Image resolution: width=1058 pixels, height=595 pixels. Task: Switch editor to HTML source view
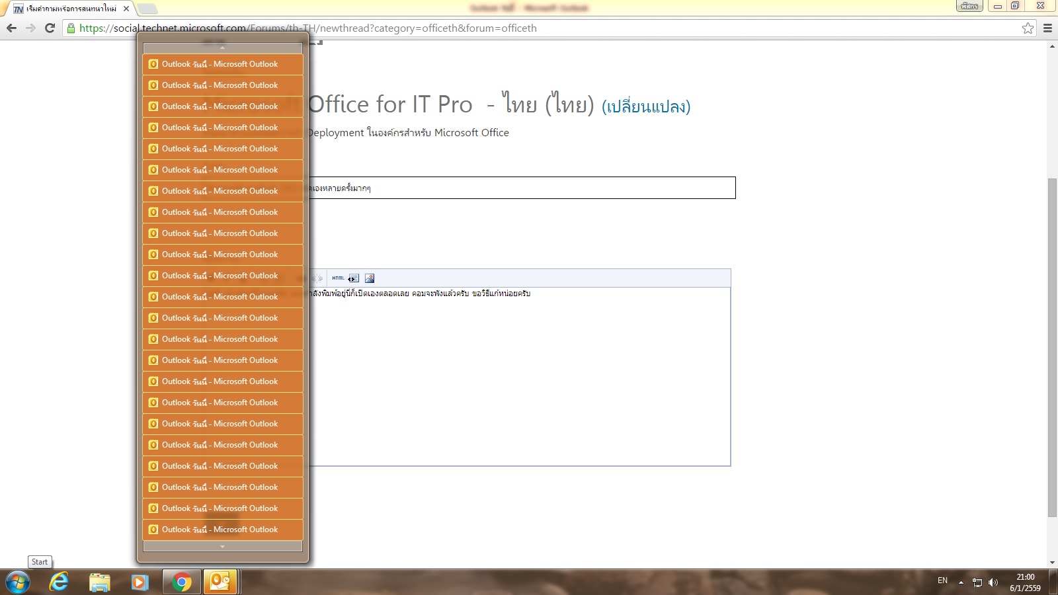click(x=338, y=278)
